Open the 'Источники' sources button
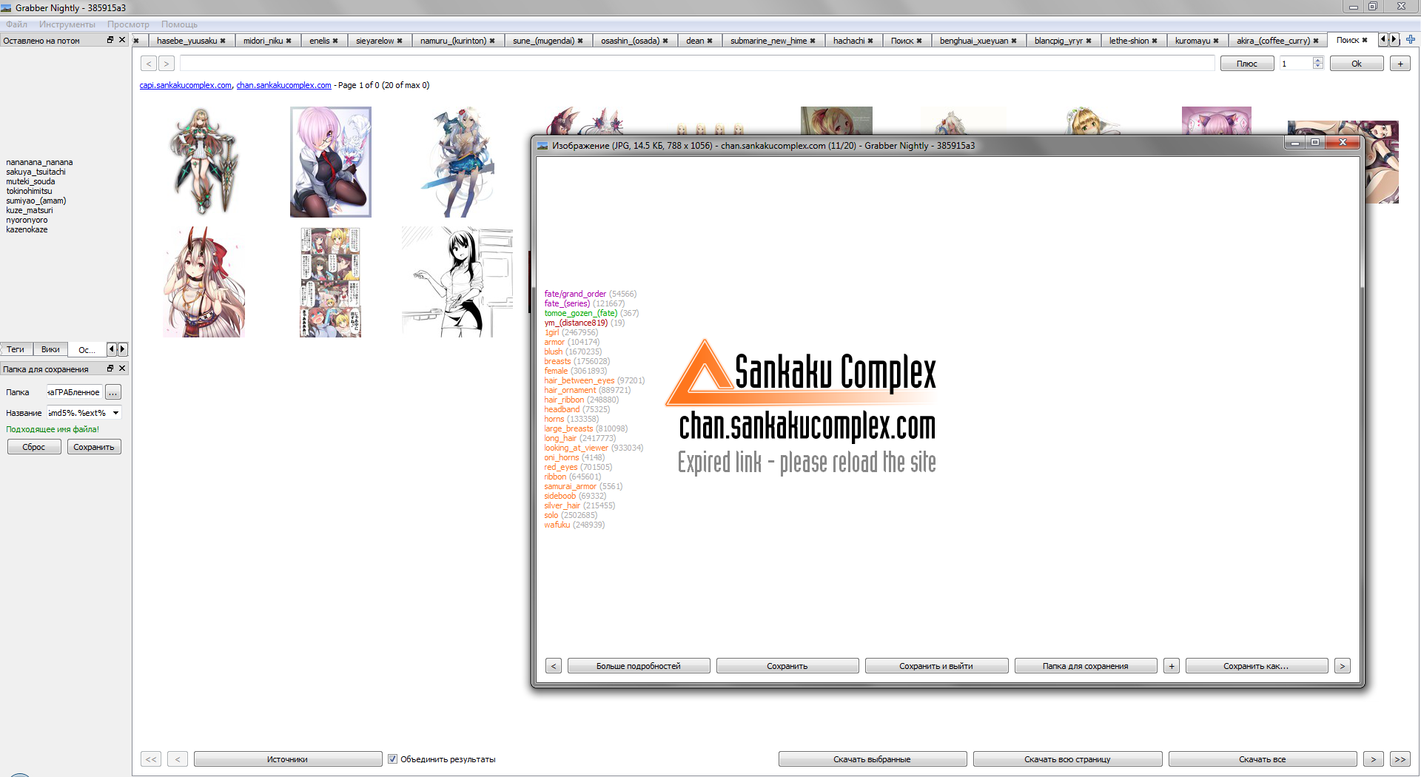 coord(288,759)
